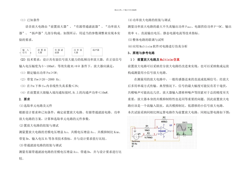
Task: Click the line "(2)置放大电路的组装与调试"
Action: (39, 126)
